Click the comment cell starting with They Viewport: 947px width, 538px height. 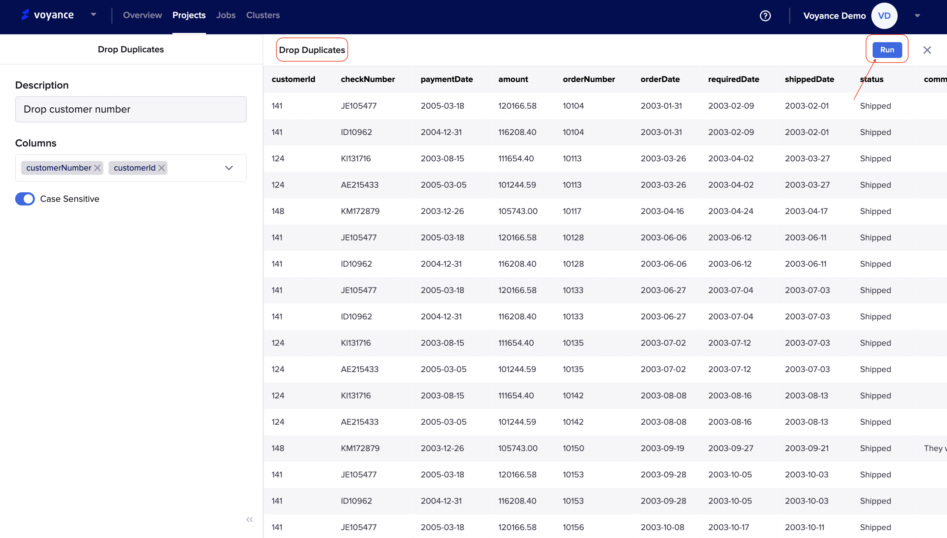point(935,448)
